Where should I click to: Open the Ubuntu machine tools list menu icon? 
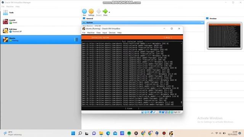tap(76, 40)
